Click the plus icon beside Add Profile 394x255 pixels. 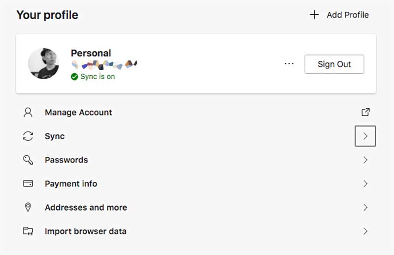pyautogui.click(x=314, y=15)
